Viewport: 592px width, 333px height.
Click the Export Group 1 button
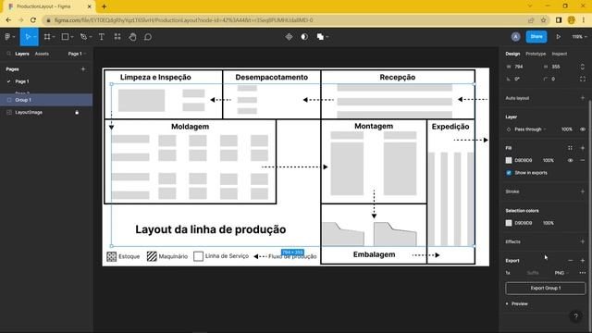click(x=546, y=288)
